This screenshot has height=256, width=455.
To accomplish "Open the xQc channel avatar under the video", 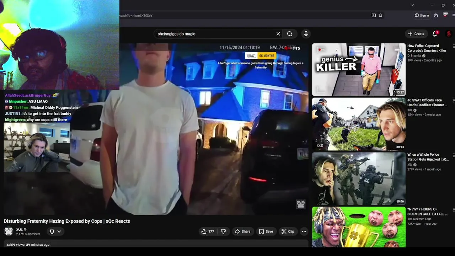I will coord(9,231).
